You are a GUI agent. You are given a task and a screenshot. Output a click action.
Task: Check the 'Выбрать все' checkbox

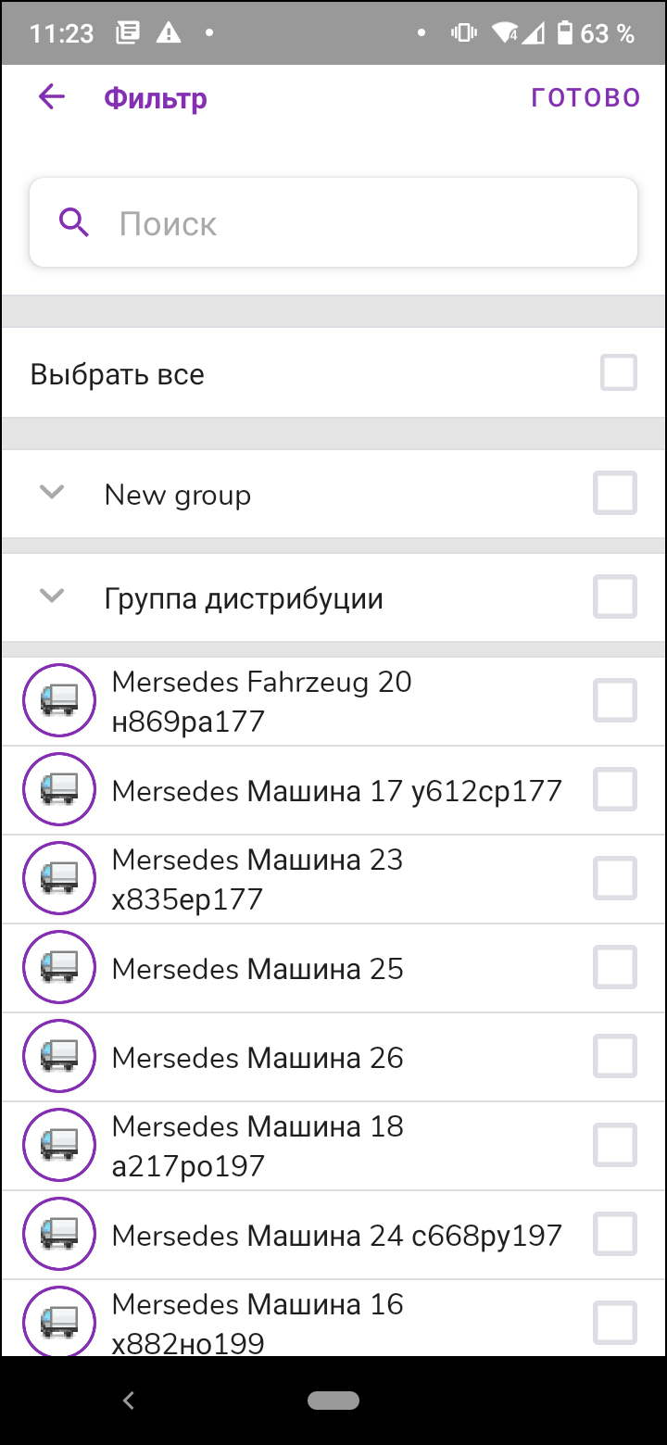coord(618,373)
